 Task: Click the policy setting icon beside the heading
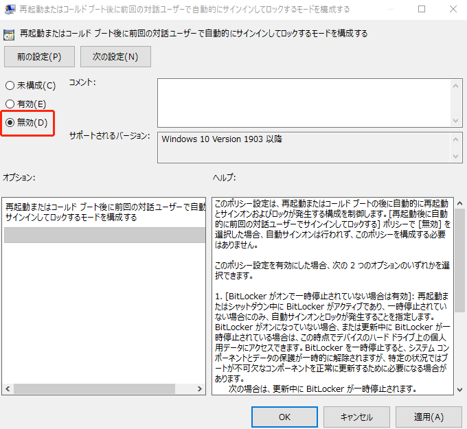click(x=10, y=34)
